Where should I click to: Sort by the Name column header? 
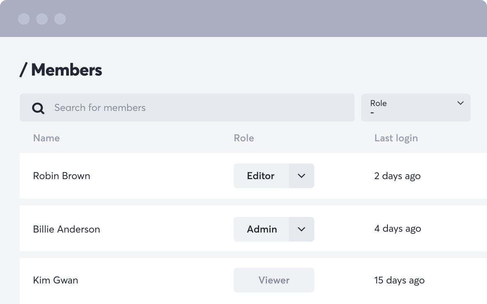click(46, 138)
